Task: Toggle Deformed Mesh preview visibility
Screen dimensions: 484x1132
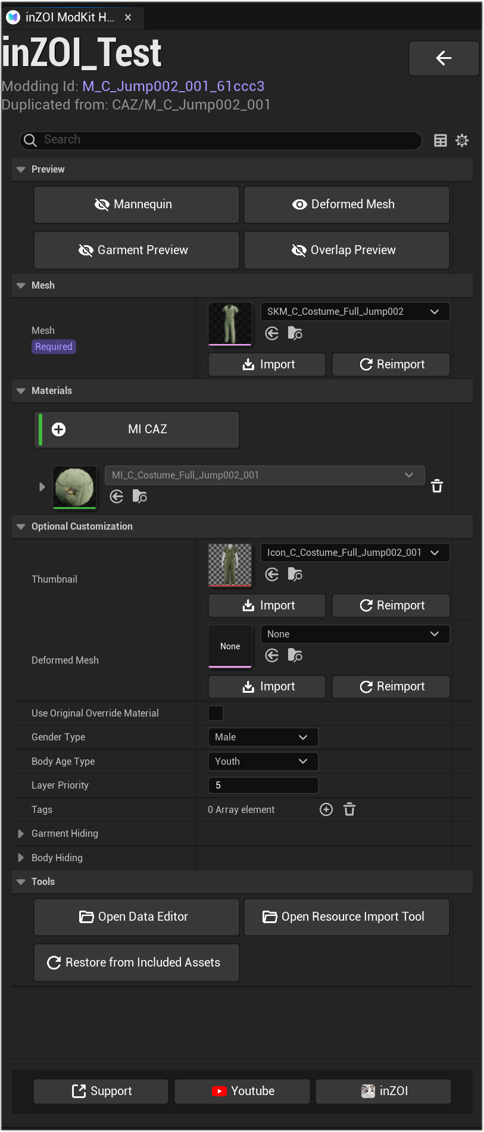Action: 346,204
